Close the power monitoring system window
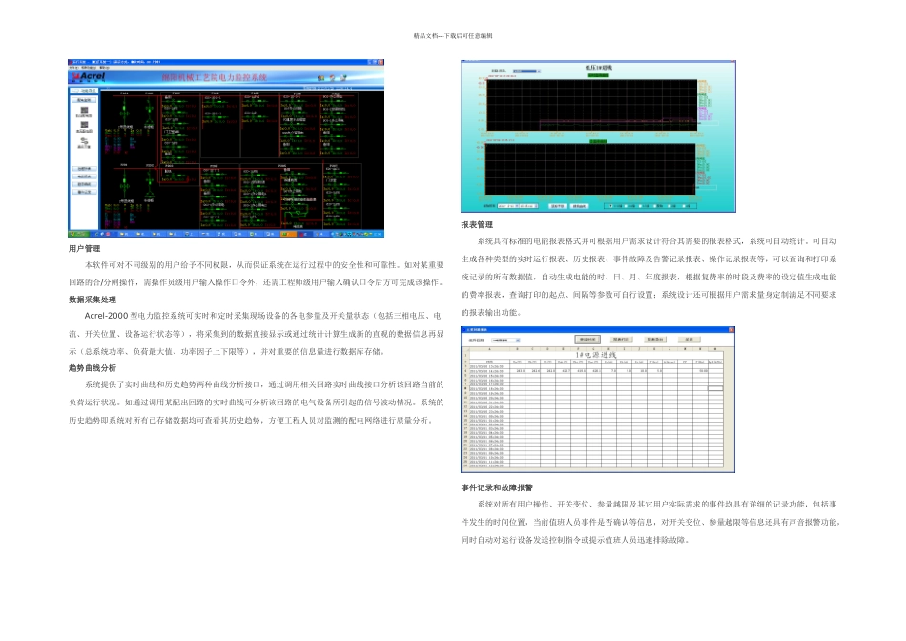 click(381, 62)
